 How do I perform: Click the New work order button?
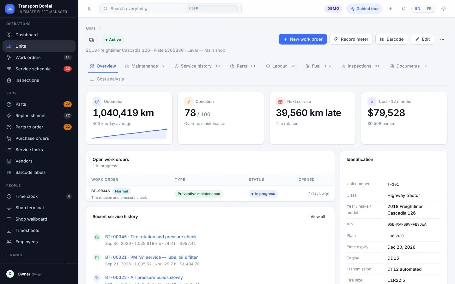303,39
